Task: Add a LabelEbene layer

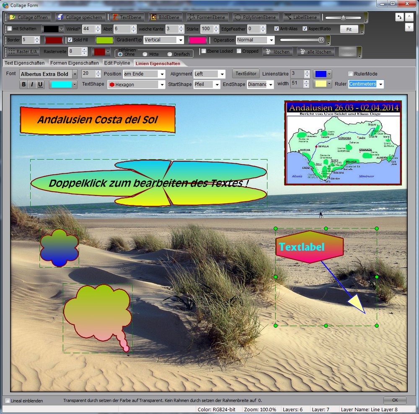Action: point(301,17)
